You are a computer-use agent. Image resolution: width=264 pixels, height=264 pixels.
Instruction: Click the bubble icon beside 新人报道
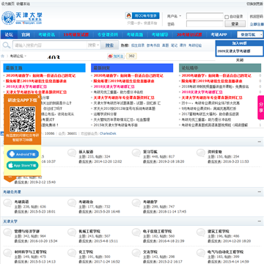pyautogui.click(x=72, y=153)
